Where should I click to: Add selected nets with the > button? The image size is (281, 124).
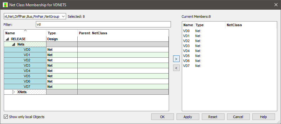click(x=176, y=59)
